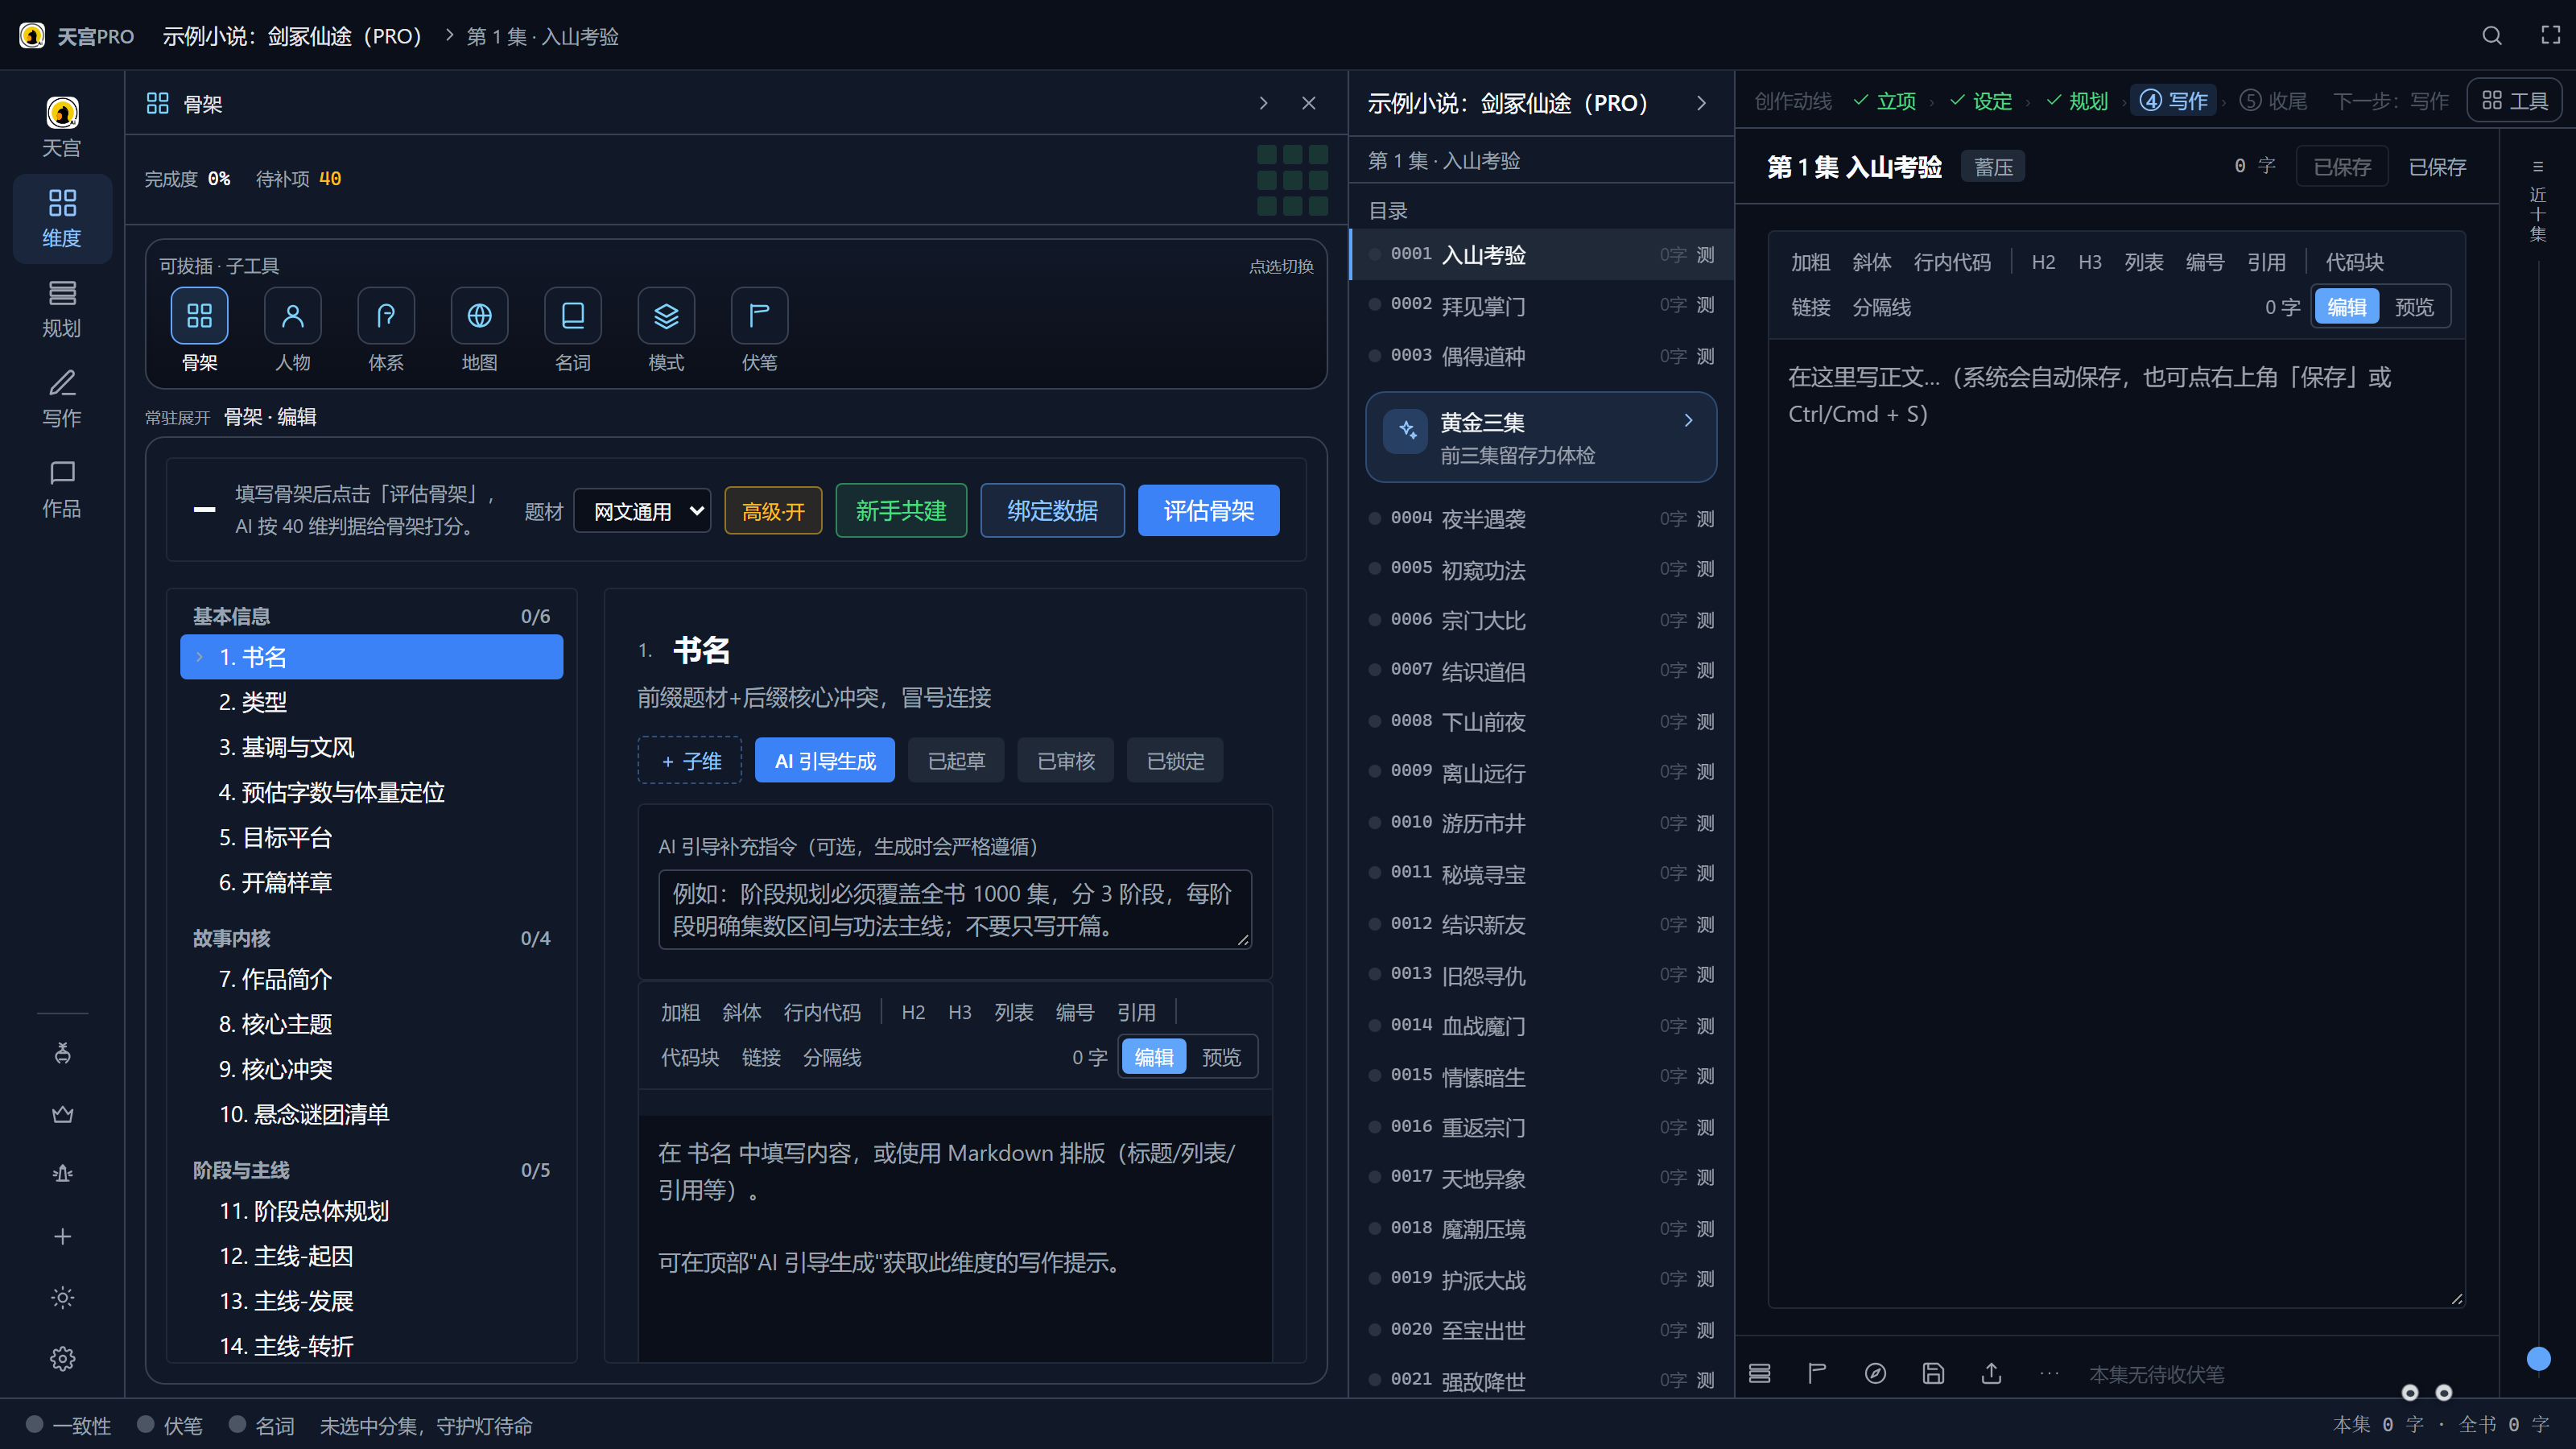Open 作品 sidebar section
Image resolution: width=2576 pixels, height=1449 pixels.
pos(62,488)
